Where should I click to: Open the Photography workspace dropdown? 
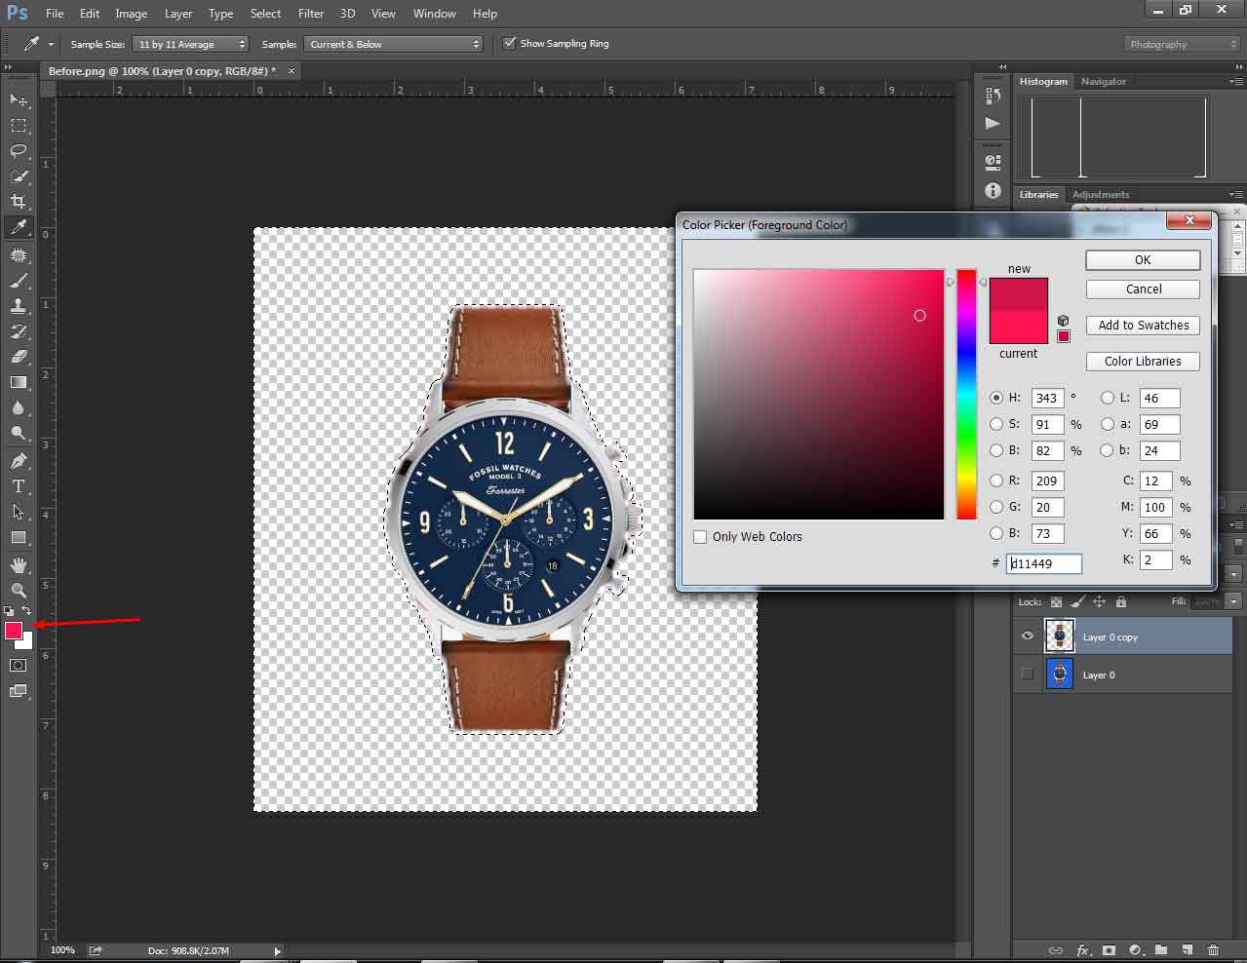coord(1181,43)
